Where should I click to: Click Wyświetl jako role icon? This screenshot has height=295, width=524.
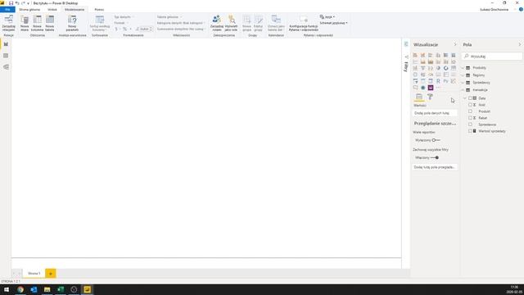pos(231,23)
